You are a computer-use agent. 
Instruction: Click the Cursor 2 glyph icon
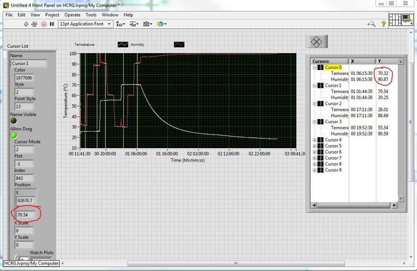coord(321,103)
